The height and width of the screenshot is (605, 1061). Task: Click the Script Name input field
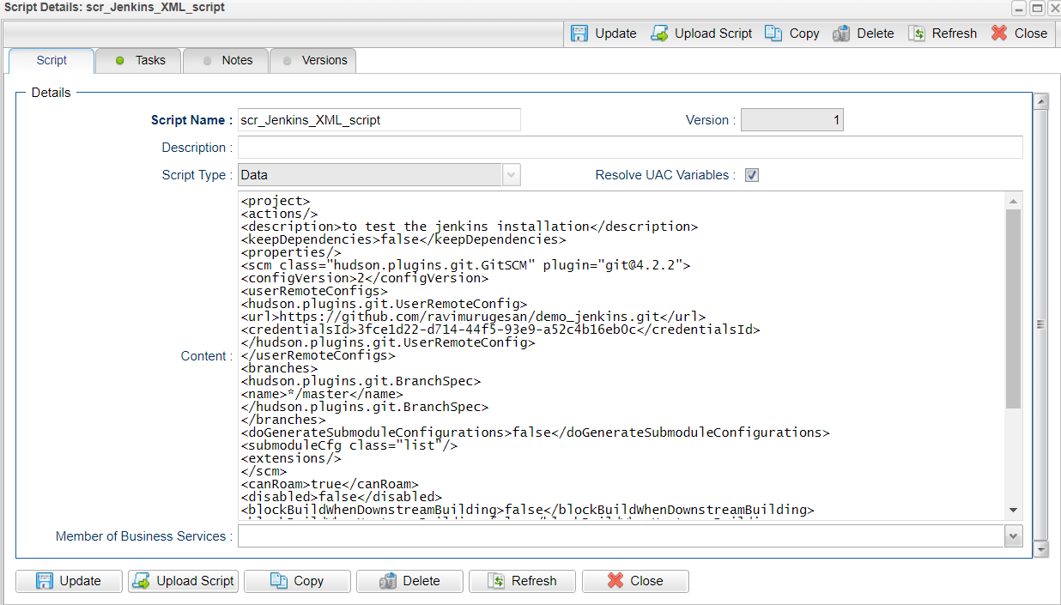[379, 120]
